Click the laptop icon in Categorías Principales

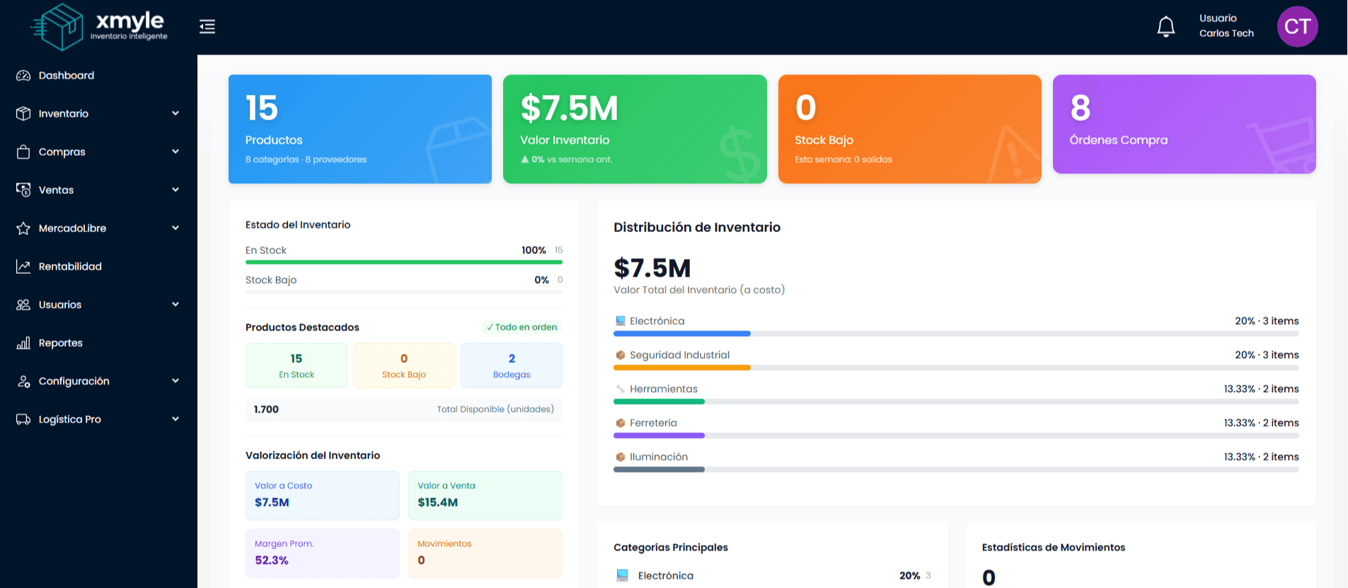coord(623,576)
